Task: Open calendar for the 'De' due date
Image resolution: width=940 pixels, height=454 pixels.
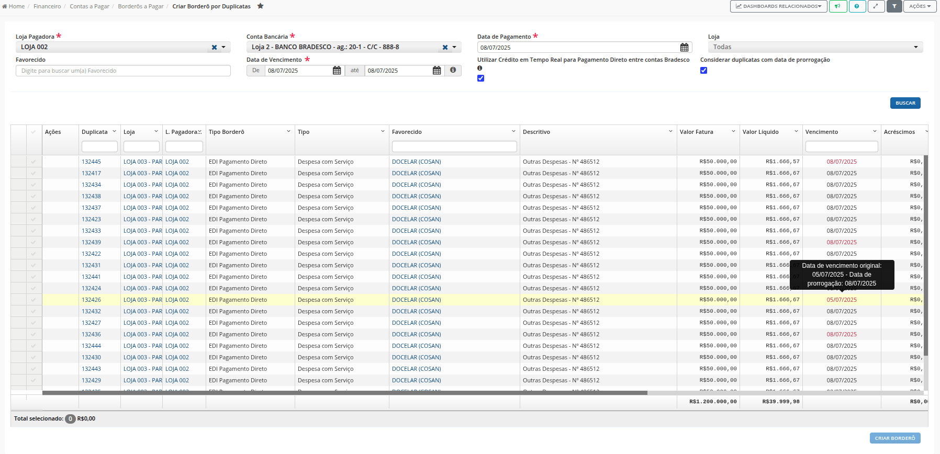Action: click(x=337, y=71)
